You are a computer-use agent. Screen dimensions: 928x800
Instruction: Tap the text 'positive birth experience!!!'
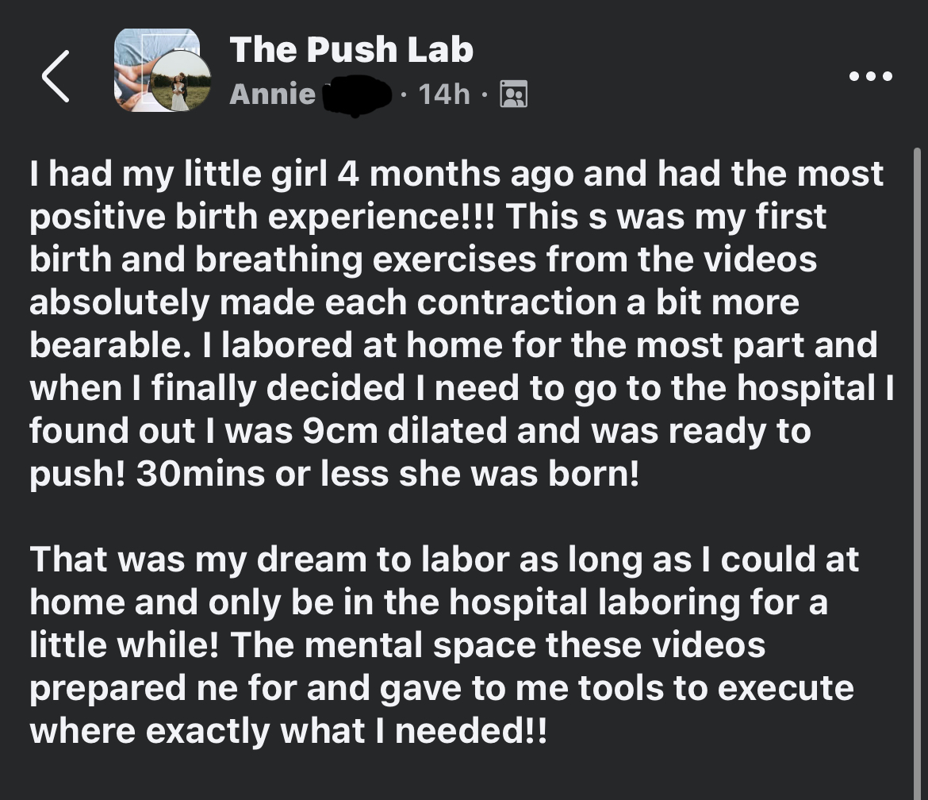(x=262, y=217)
